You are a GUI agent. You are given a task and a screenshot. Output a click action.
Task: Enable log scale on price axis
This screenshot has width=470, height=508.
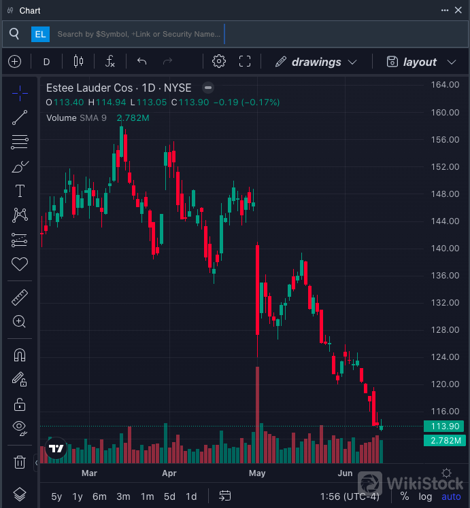click(x=425, y=496)
